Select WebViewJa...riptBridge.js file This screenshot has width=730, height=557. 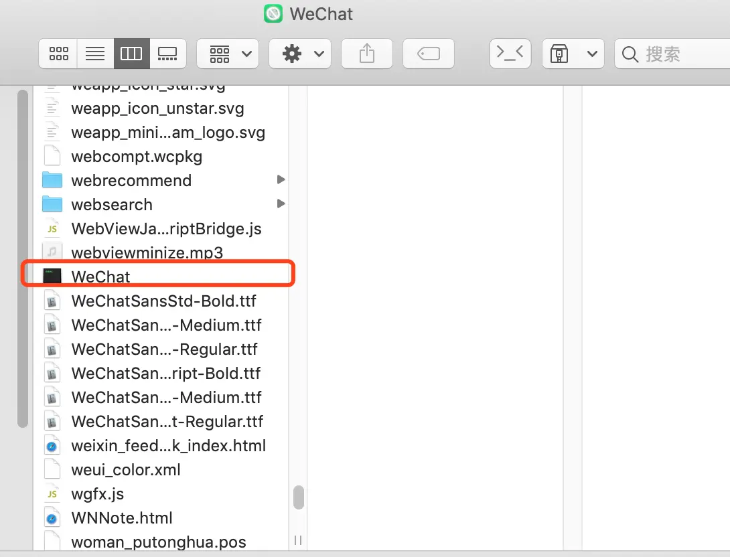[x=166, y=229]
